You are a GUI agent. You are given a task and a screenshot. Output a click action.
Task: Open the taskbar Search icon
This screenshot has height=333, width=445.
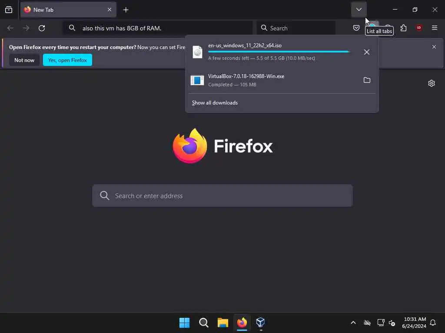coord(204,323)
